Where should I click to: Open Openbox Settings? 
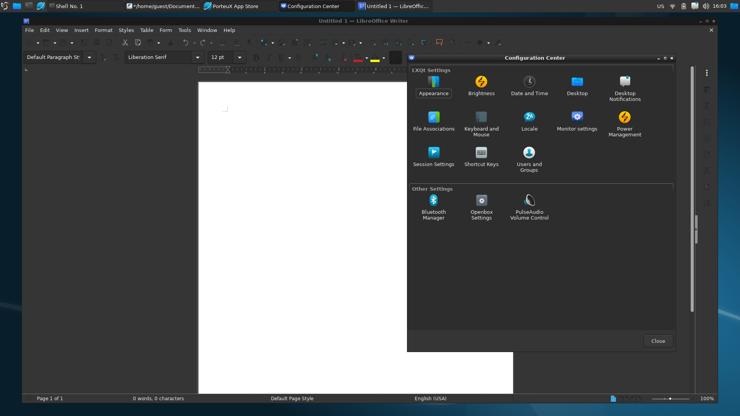pos(481,208)
